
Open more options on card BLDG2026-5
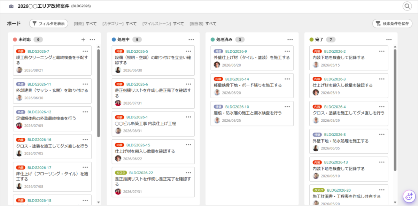(188, 51)
